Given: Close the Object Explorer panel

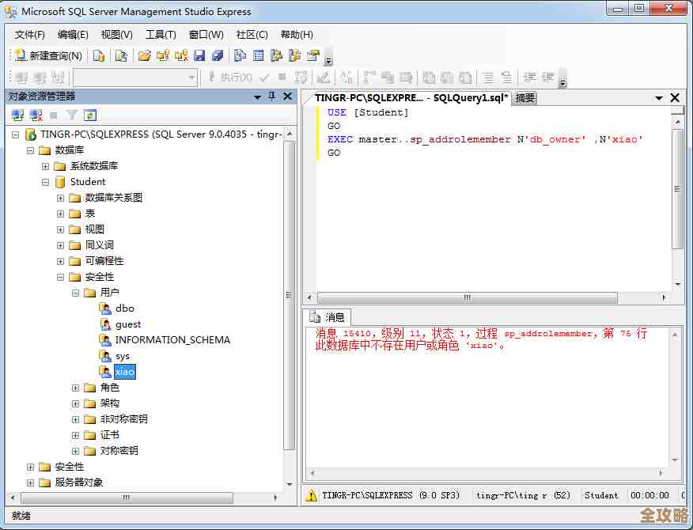Looking at the screenshot, I should 287,97.
